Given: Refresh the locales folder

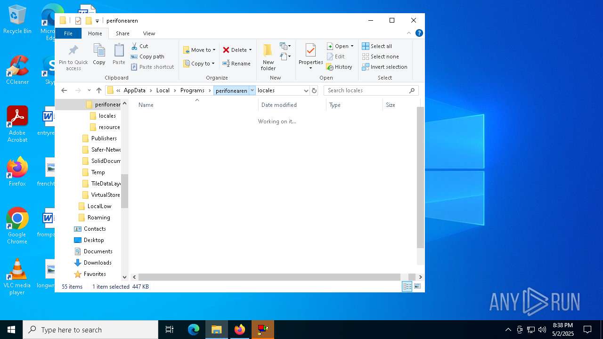Looking at the screenshot, I should tap(314, 90).
